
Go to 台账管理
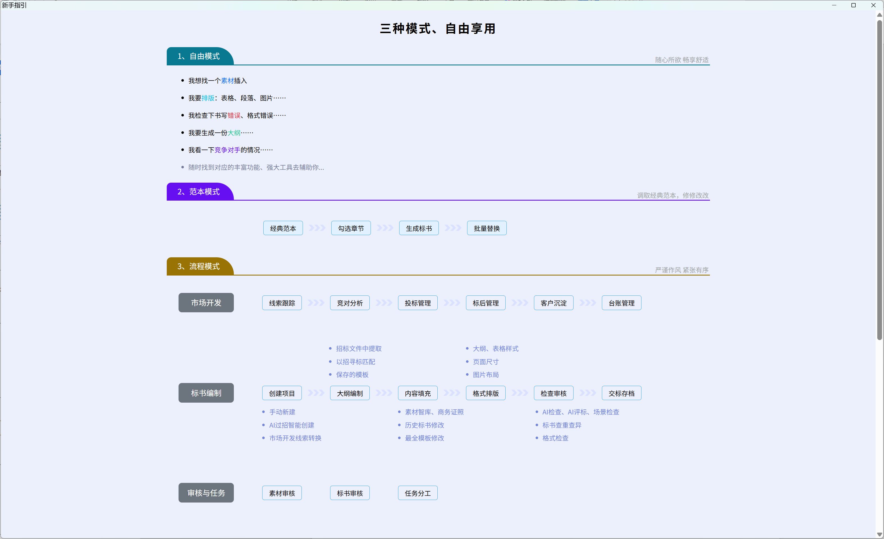point(622,303)
